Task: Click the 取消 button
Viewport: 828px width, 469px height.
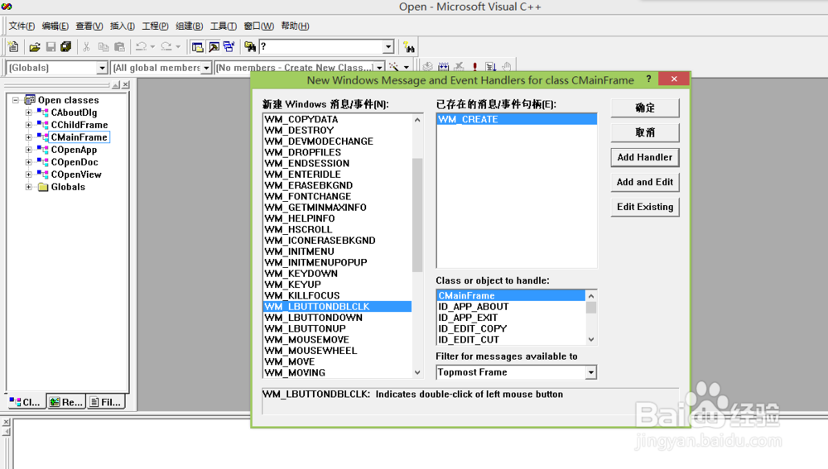Action: point(645,132)
